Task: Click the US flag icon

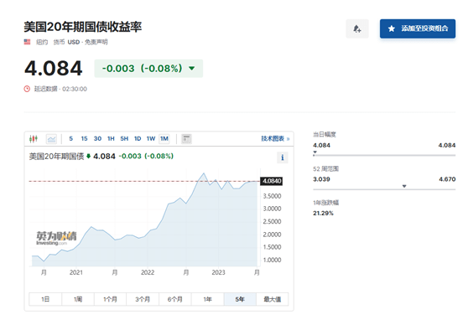Action: (x=27, y=42)
